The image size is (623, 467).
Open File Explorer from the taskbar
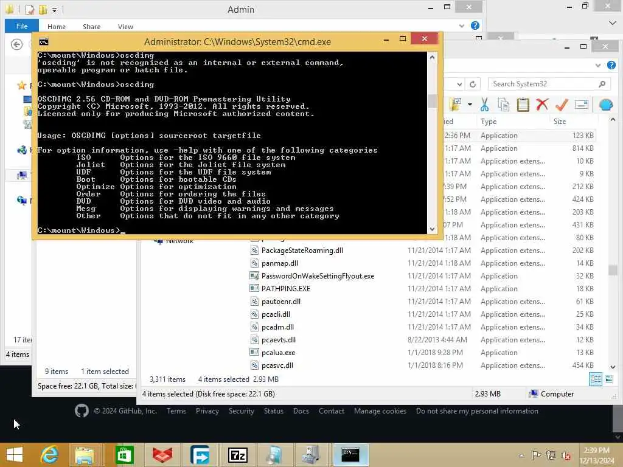tap(85, 455)
